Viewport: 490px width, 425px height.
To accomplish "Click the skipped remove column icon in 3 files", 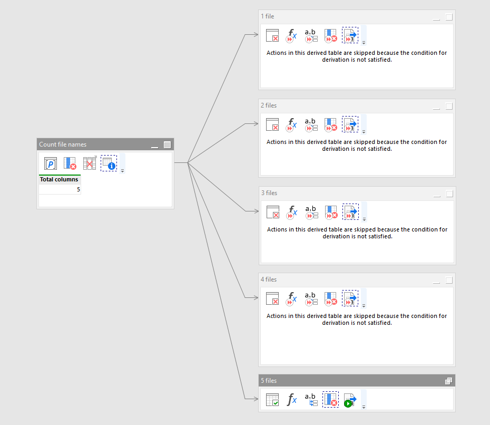I will (331, 212).
